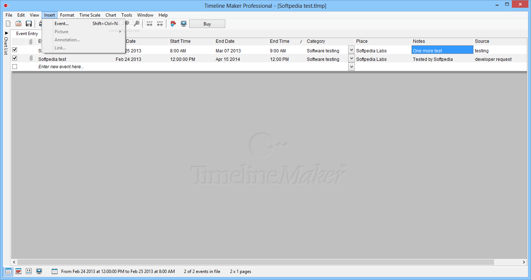Click the horizontal scrollbar right arrow
531x280 pixels.
[524, 262]
